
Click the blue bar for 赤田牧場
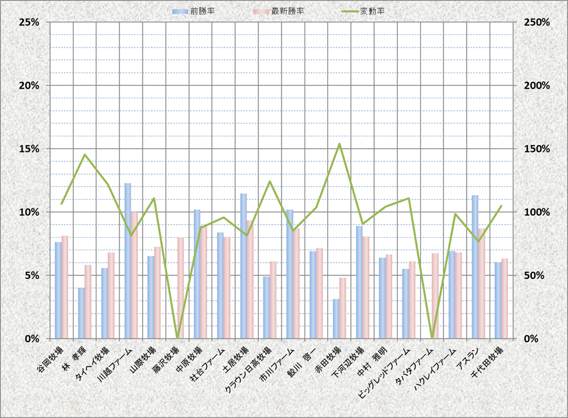(x=336, y=319)
